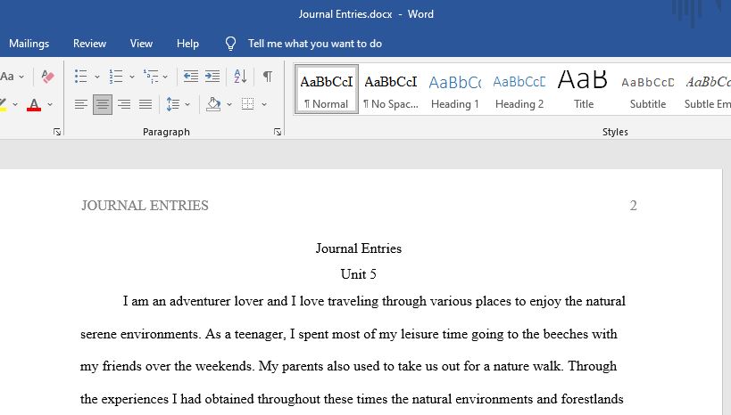Image resolution: width=731 pixels, height=415 pixels.
Task: Click the word forestlands in the document
Action: coord(592,399)
